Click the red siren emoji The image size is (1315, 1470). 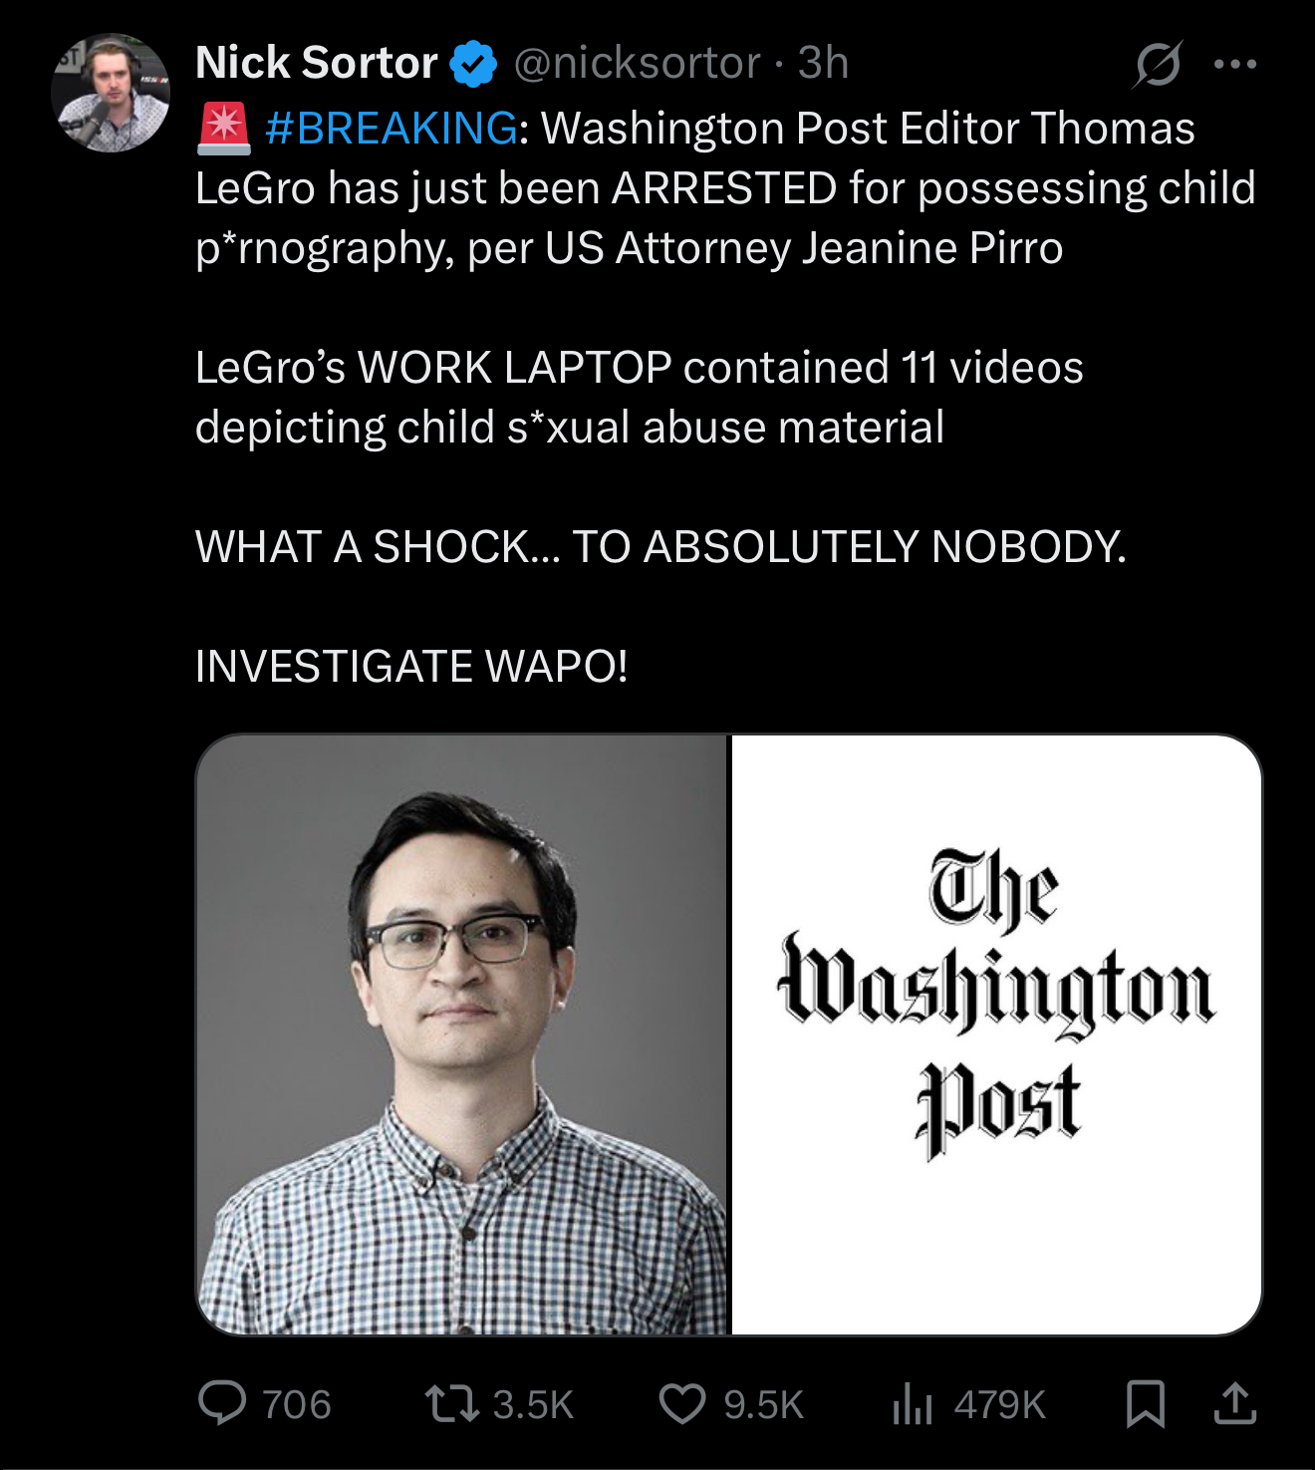coord(224,129)
